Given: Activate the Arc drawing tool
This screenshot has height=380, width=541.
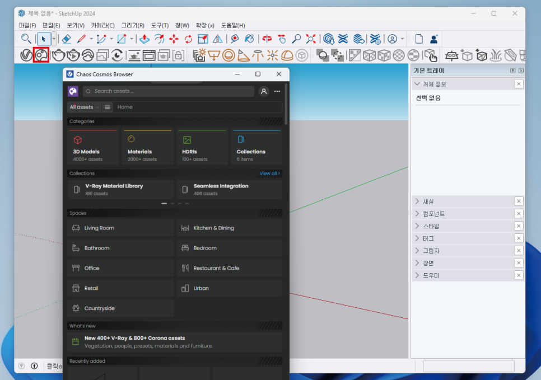Looking at the screenshot, I should (101, 39).
